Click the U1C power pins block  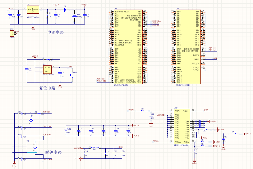tap(182, 126)
